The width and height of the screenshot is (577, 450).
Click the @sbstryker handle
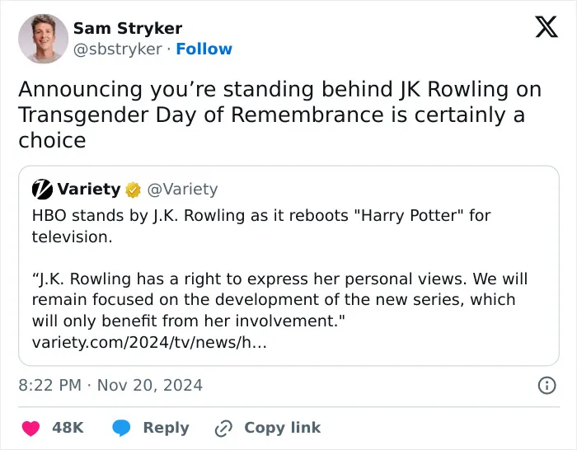click(x=118, y=49)
